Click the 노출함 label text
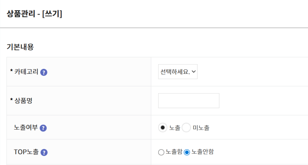308x165 pixels. (x=174, y=152)
